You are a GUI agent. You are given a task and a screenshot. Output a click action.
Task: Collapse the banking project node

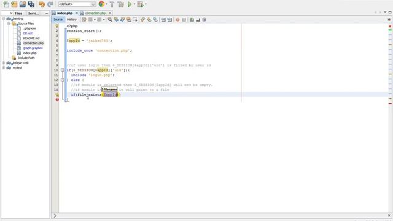[4, 18]
